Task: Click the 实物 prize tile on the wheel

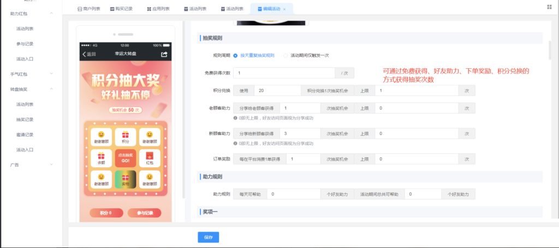Action: tap(125, 180)
